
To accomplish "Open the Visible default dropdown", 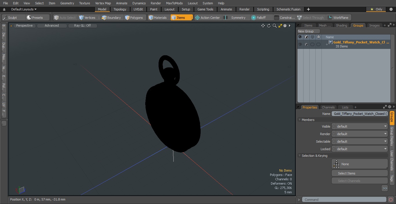I will [x=359, y=126].
